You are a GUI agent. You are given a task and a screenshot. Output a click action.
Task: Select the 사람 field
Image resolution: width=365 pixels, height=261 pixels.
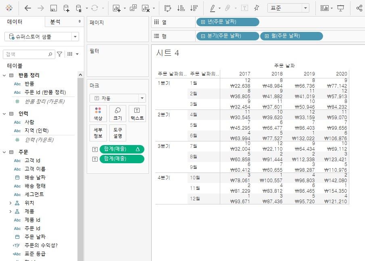29,122
